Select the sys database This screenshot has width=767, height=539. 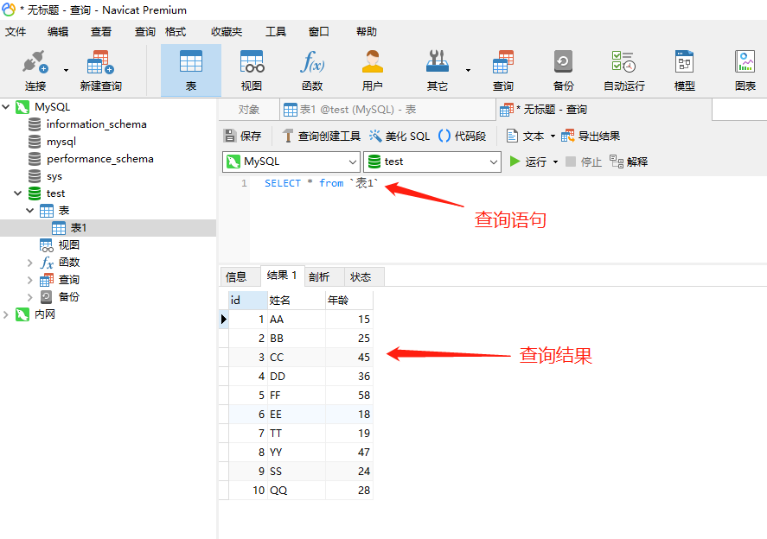tap(54, 176)
